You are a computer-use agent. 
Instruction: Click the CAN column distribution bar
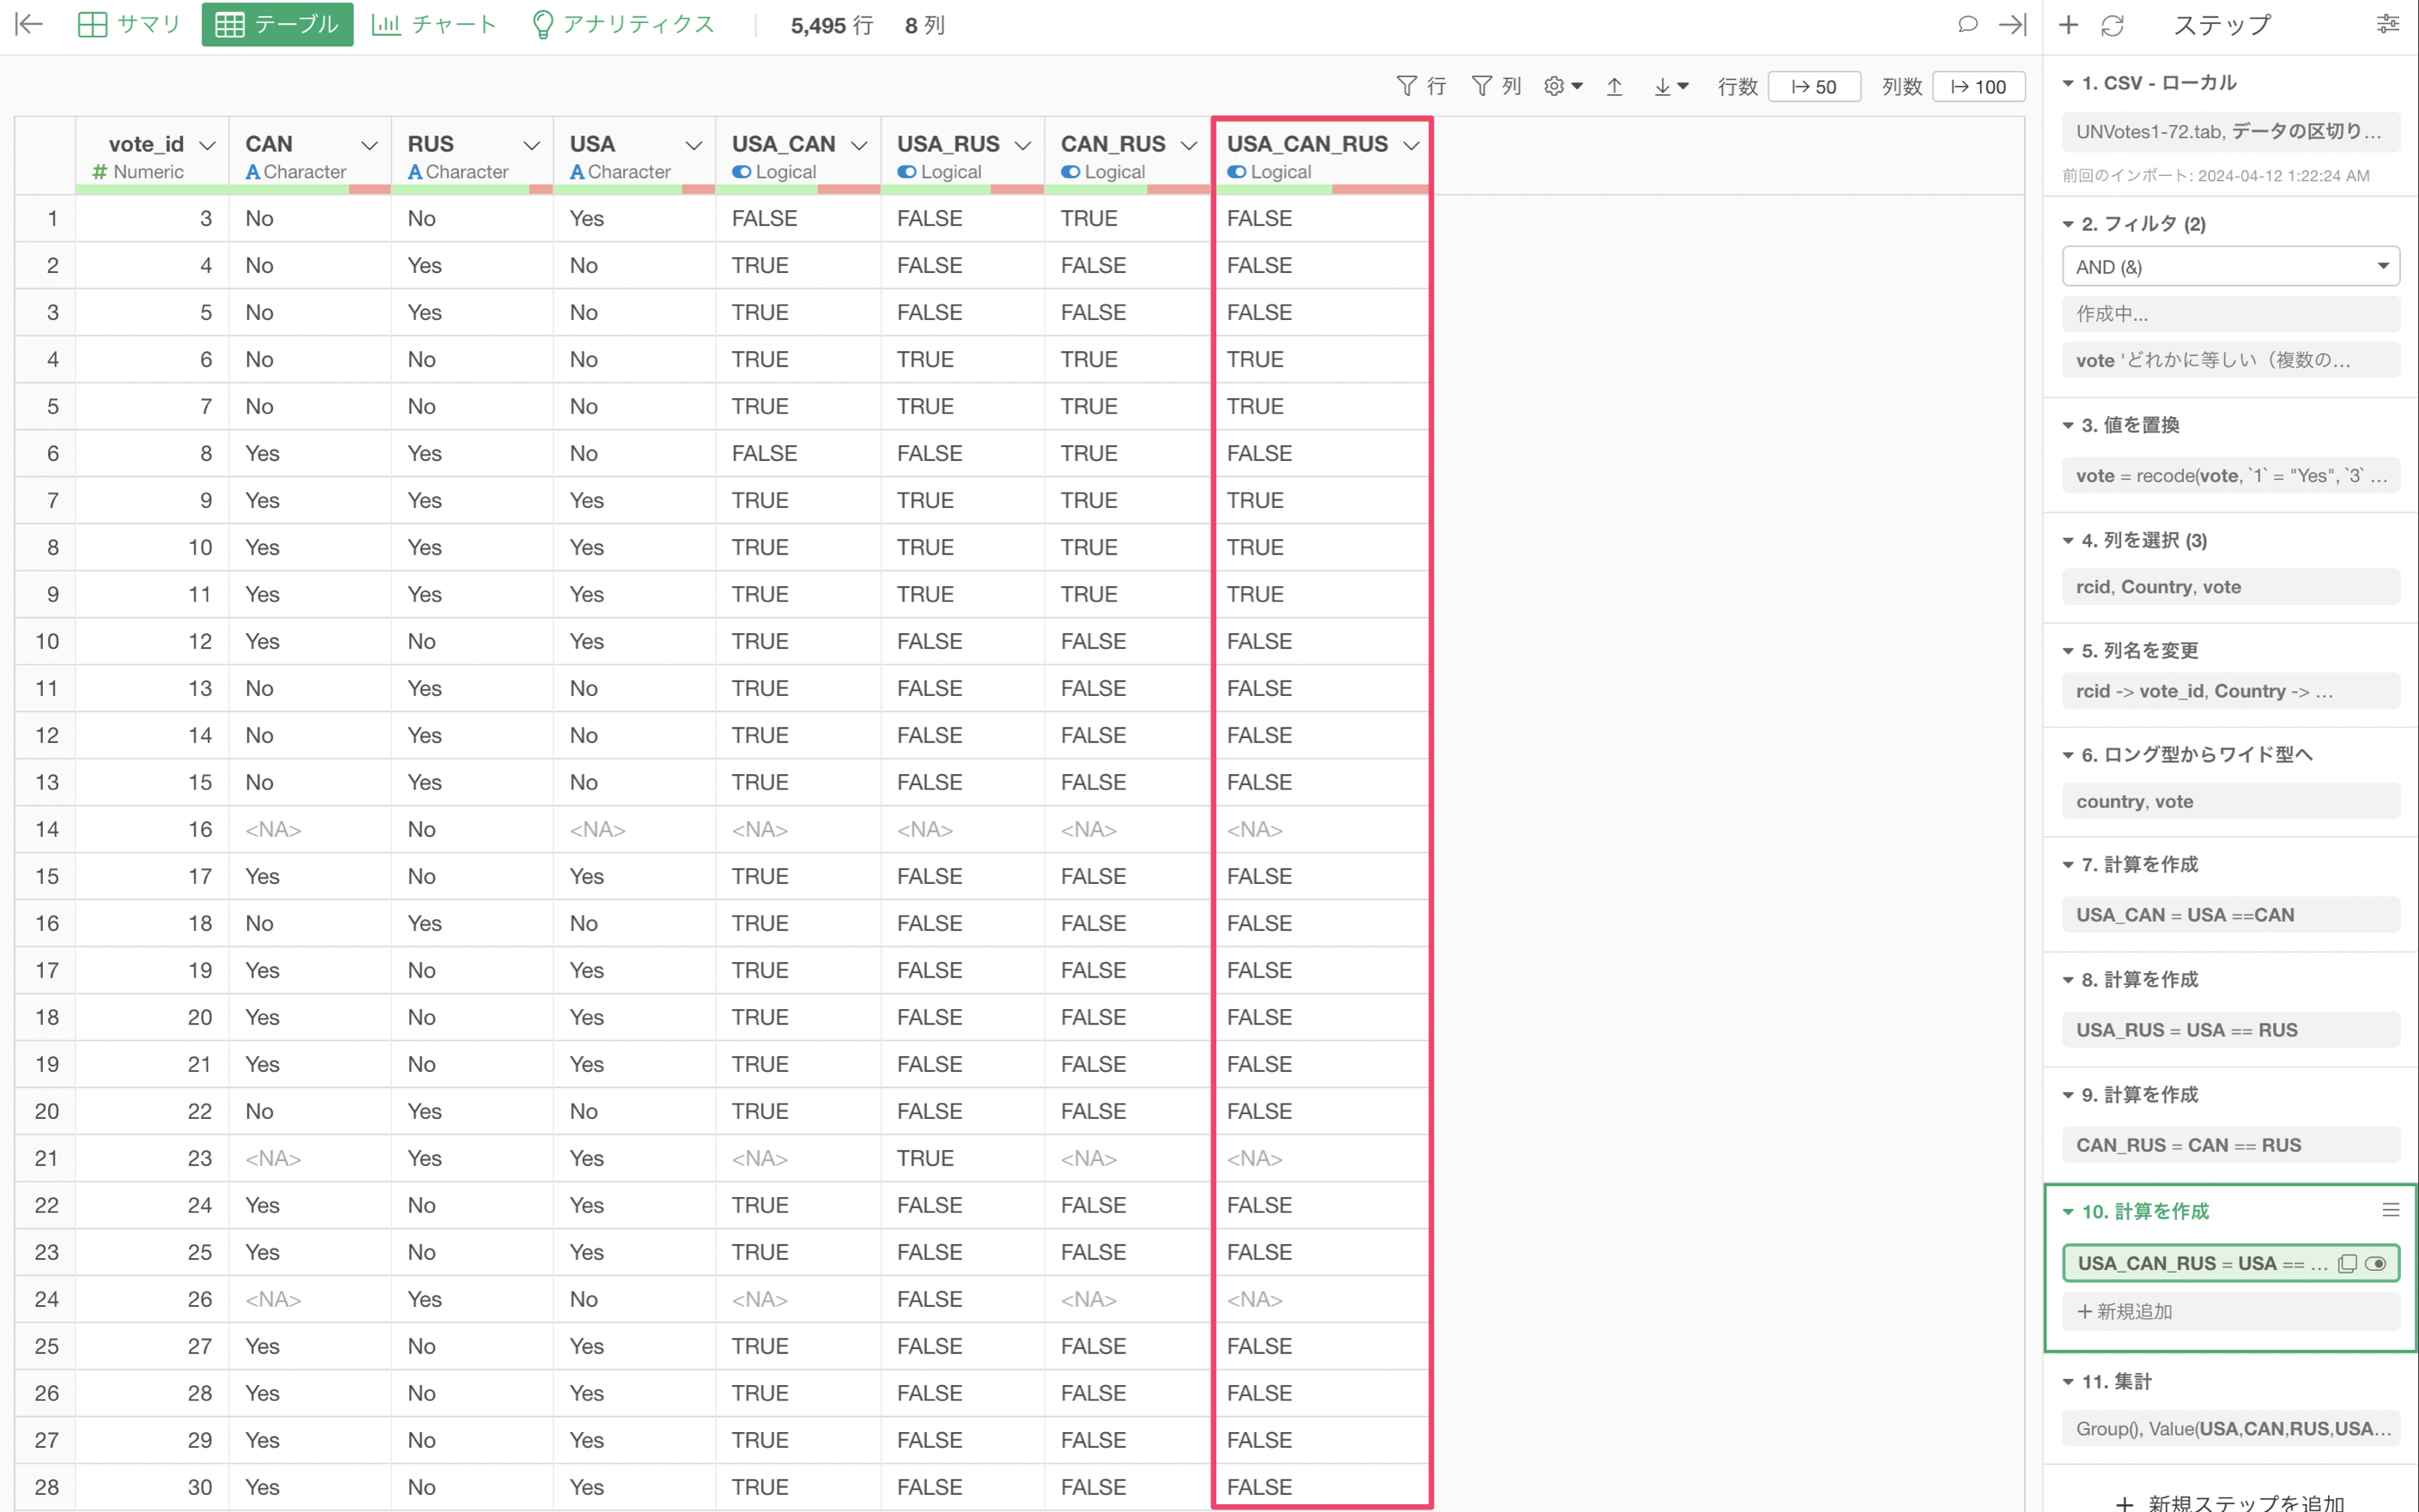pyautogui.click(x=310, y=190)
